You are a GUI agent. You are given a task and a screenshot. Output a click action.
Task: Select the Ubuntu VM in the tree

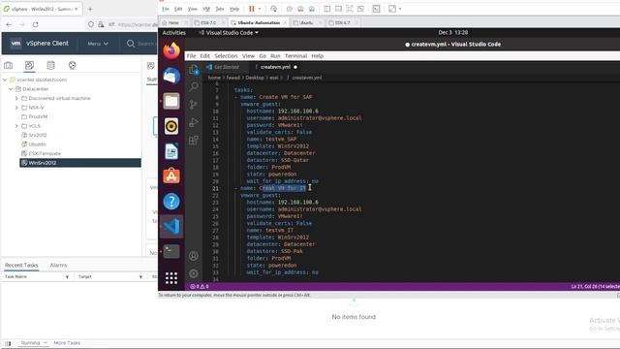click(37, 144)
